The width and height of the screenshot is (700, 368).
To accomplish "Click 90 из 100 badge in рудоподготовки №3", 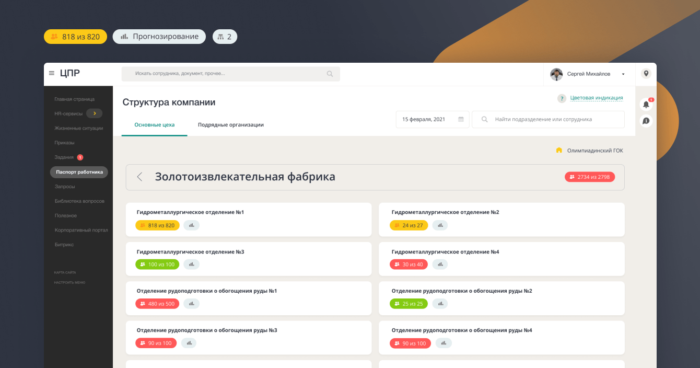I will point(156,343).
